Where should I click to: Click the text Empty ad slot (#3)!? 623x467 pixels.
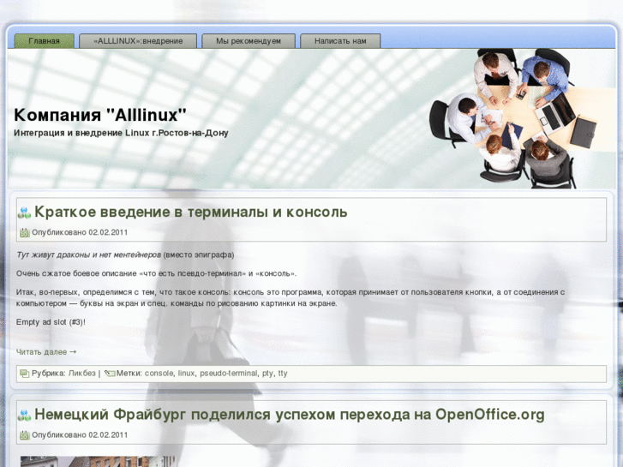click(51, 322)
